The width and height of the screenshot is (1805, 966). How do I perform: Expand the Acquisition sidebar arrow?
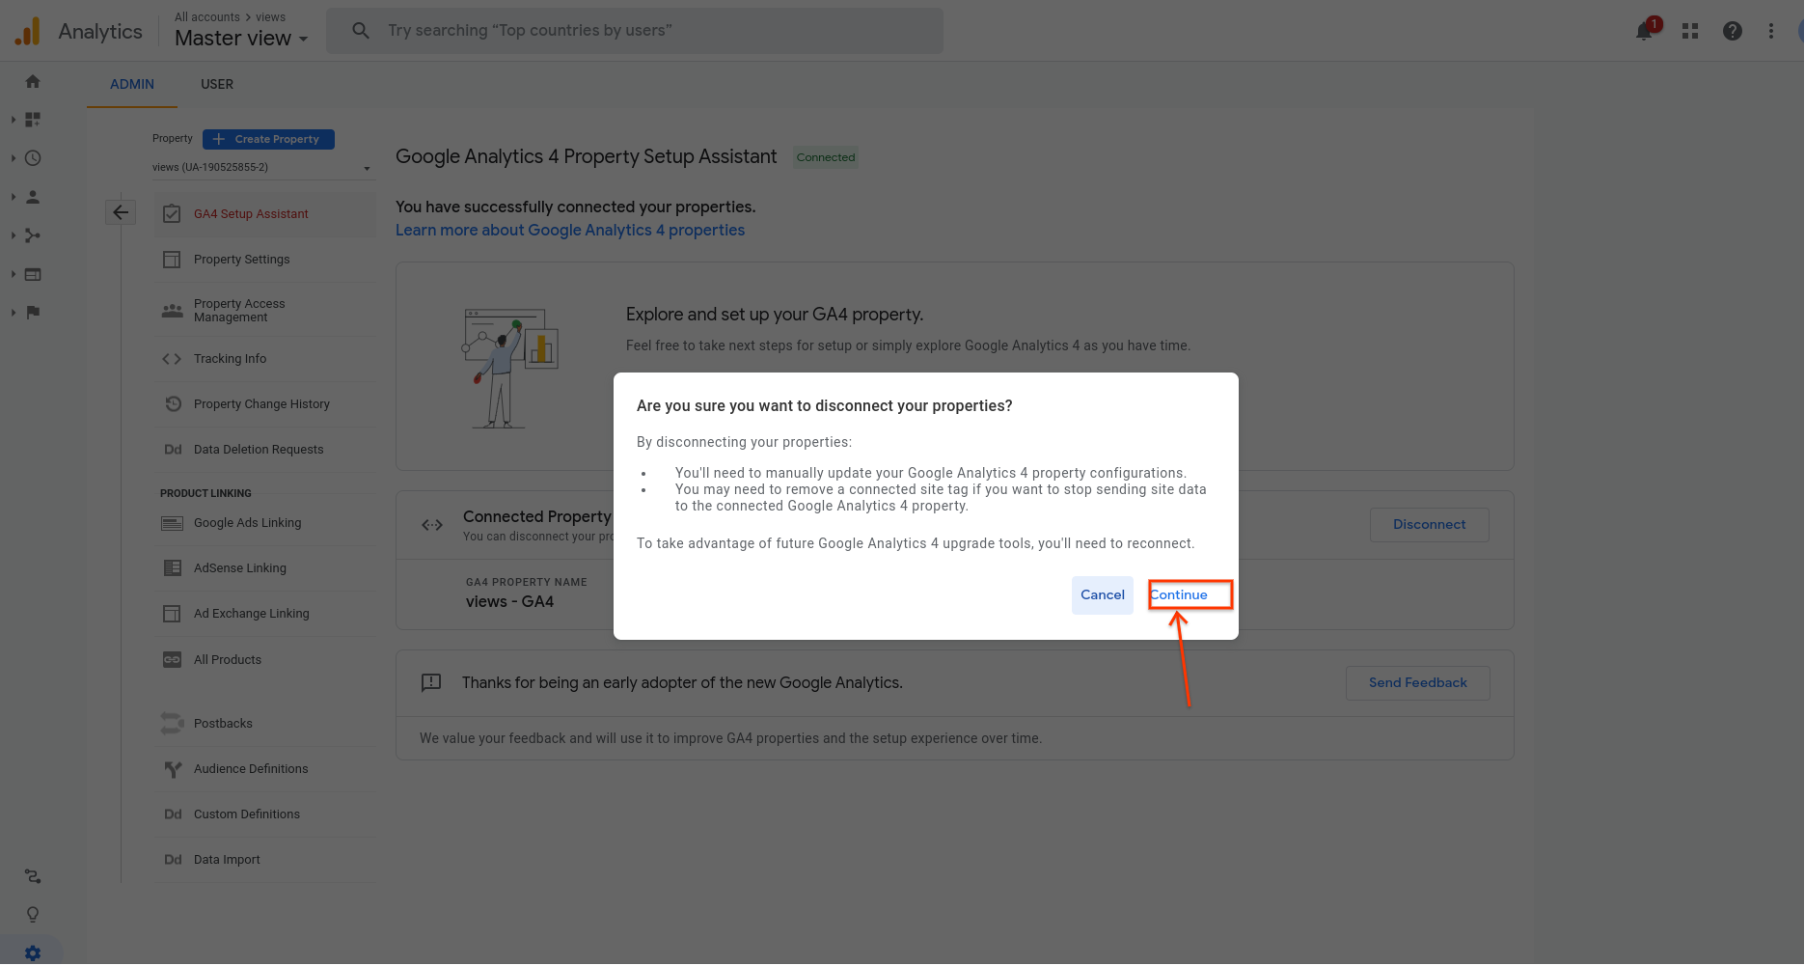[13, 235]
